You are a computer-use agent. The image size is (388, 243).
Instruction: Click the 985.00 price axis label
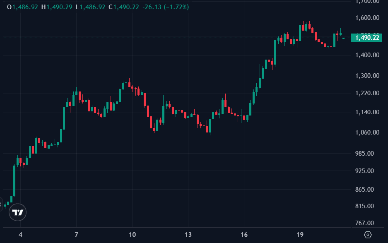(x=364, y=154)
